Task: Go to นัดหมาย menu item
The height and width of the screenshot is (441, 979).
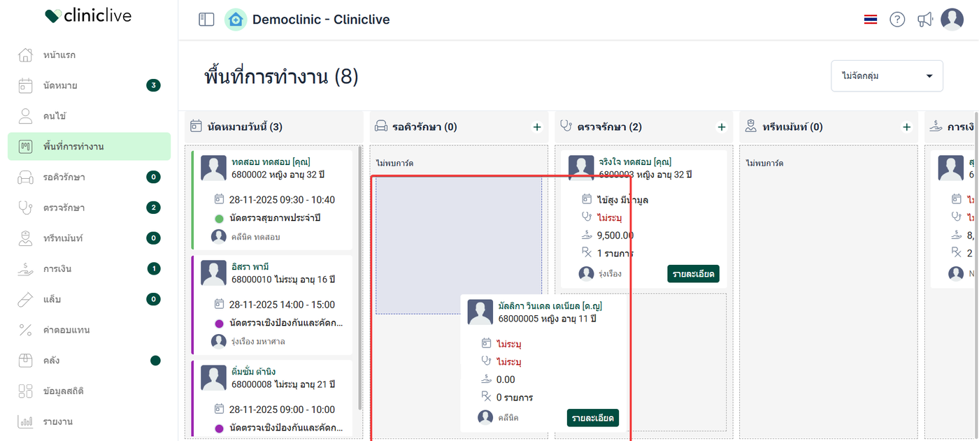Action: (60, 85)
